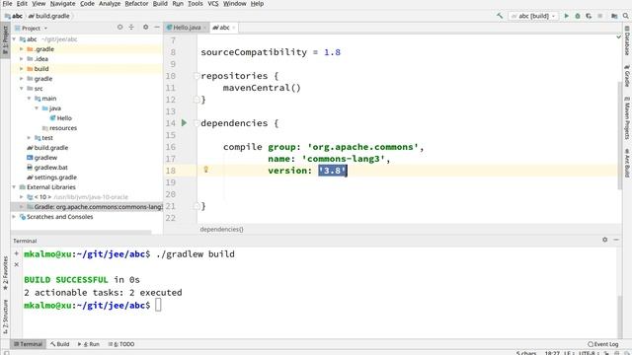The width and height of the screenshot is (632, 355).
Task: Open Search Everywhere magnifier icon
Action: 625,16
